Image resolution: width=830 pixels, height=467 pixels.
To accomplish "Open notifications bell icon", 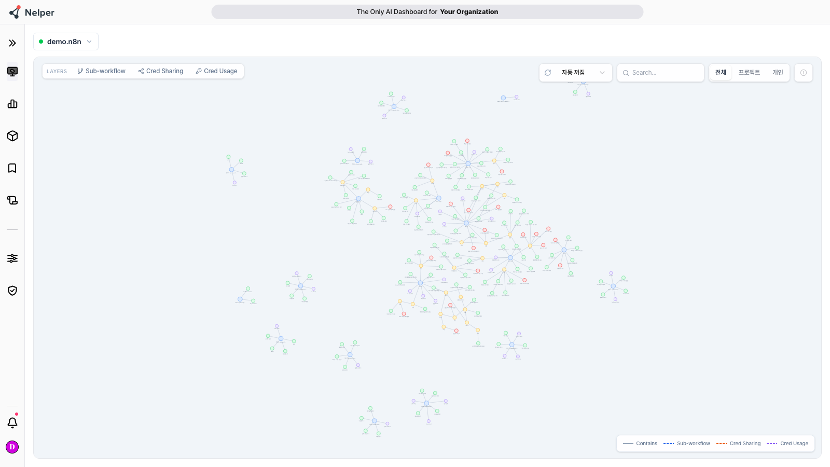I will [12, 422].
